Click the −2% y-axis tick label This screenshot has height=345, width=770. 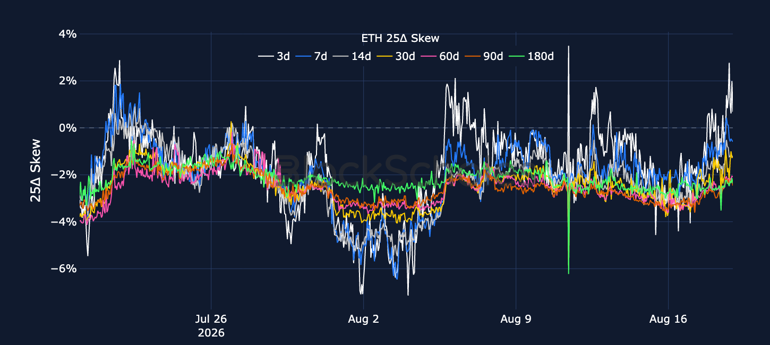coord(63,175)
